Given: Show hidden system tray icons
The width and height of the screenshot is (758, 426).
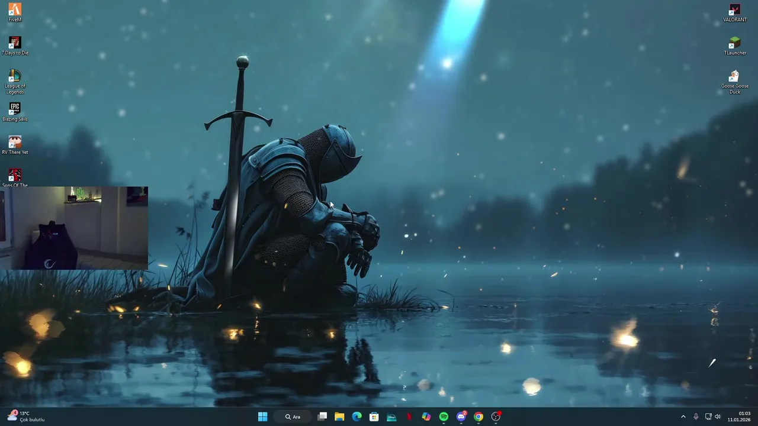Looking at the screenshot, I should tap(683, 417).
